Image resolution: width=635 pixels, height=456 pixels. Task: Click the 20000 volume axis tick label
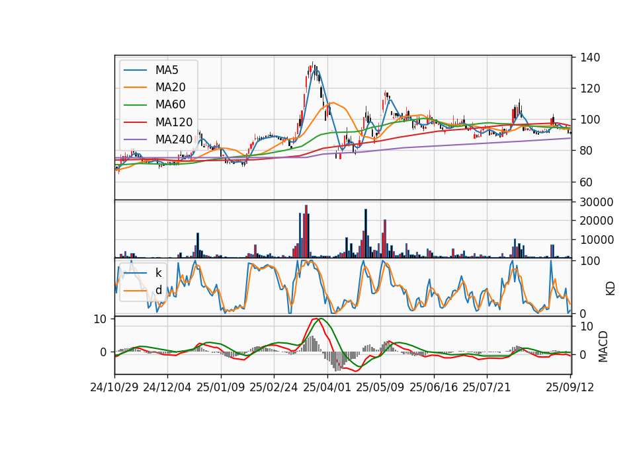tap(597, 221)
